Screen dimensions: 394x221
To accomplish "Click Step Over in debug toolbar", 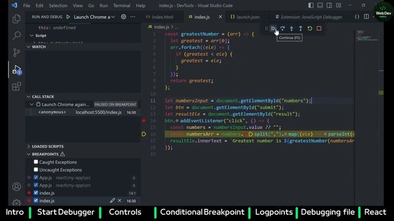I will tap(283, 28).
